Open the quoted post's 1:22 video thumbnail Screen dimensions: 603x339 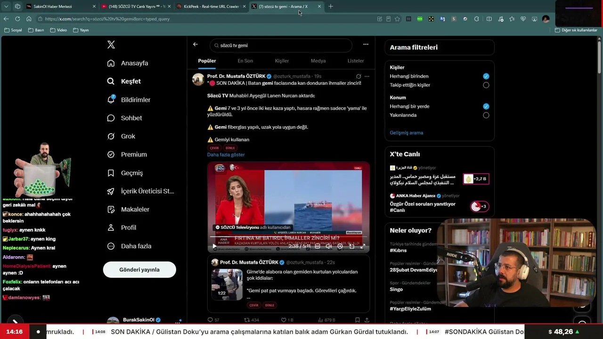pos(227,284)
